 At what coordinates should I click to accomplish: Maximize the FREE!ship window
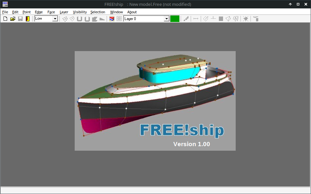[298, 4]
